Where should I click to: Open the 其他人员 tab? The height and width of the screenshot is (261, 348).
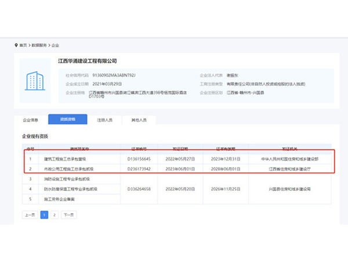point(139,120)
